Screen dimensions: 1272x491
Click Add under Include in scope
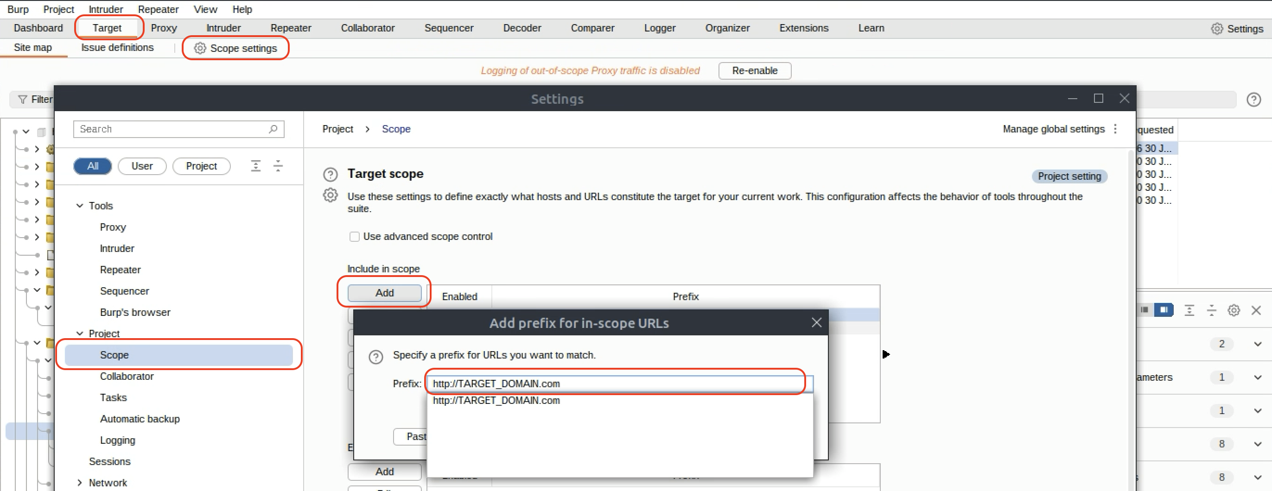click(384, 293)
